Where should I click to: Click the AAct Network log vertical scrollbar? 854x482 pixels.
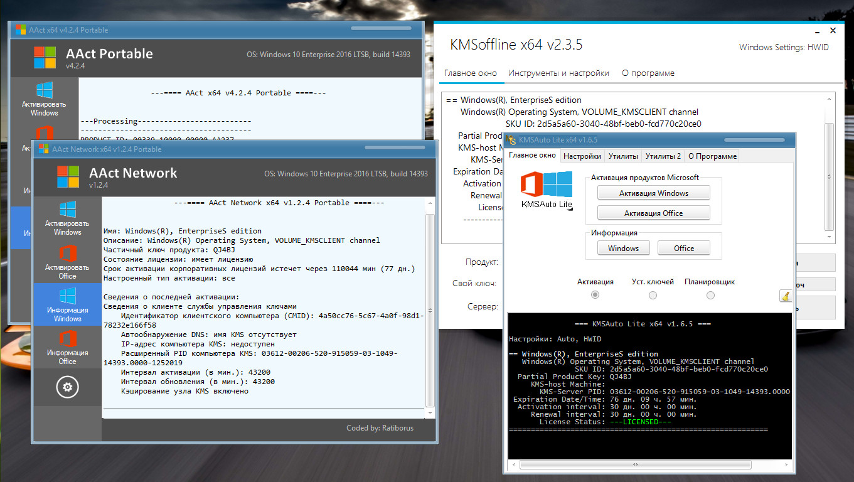coord(430,310)
